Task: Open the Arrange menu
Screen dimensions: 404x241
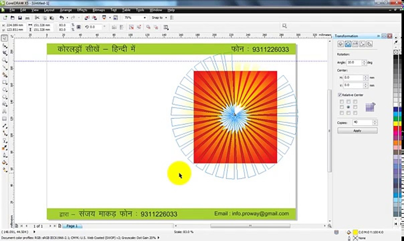Action: pyautogui.click(x=66, y=10)
